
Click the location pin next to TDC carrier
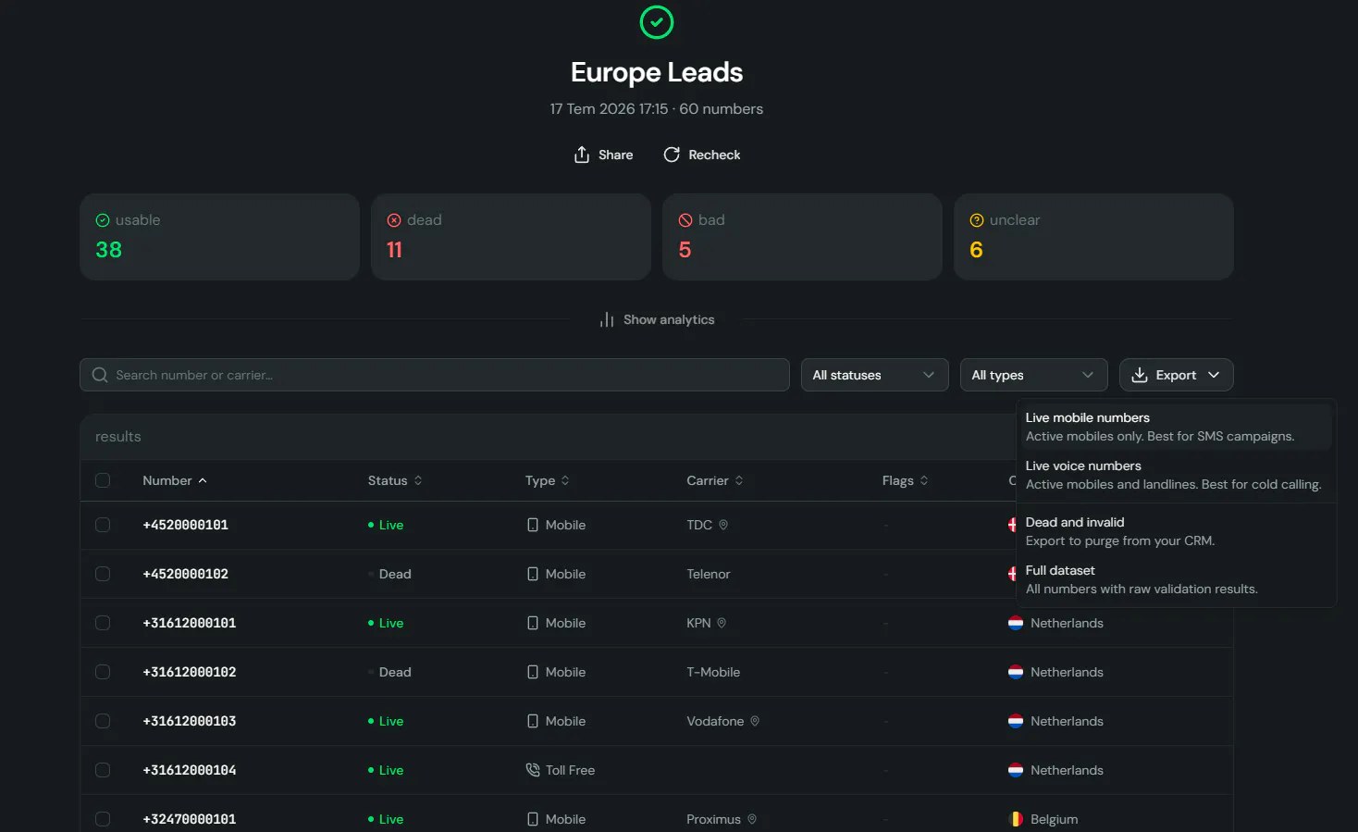click(x=723, y=525)
